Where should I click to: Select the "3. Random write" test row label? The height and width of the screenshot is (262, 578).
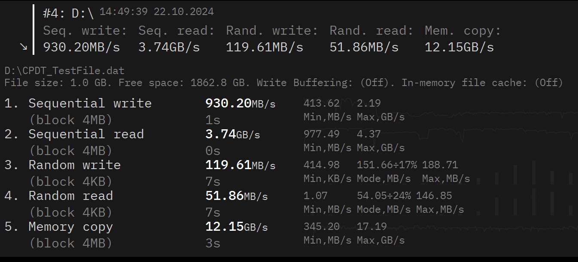point(62,165)
